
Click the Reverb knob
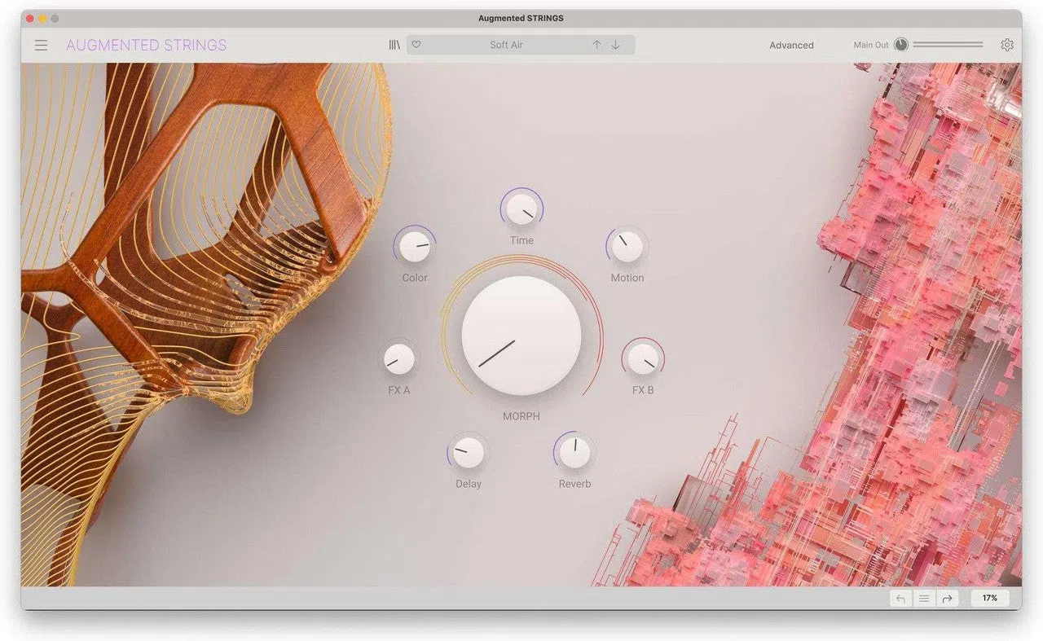click(x=574, y=453)
